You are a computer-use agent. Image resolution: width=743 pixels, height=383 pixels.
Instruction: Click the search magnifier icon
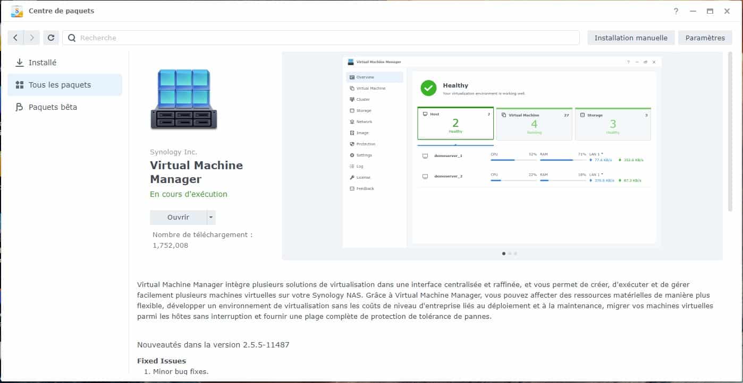pyautogui.click(x=72, y=38)
